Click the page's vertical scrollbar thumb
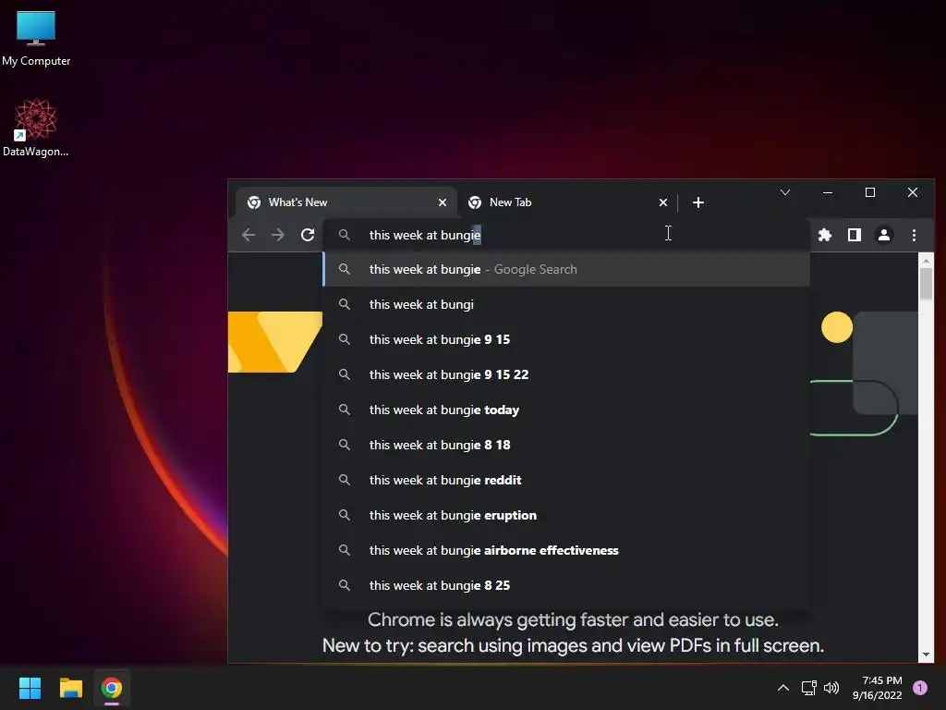946x710 pixels. tap(926, 284)
